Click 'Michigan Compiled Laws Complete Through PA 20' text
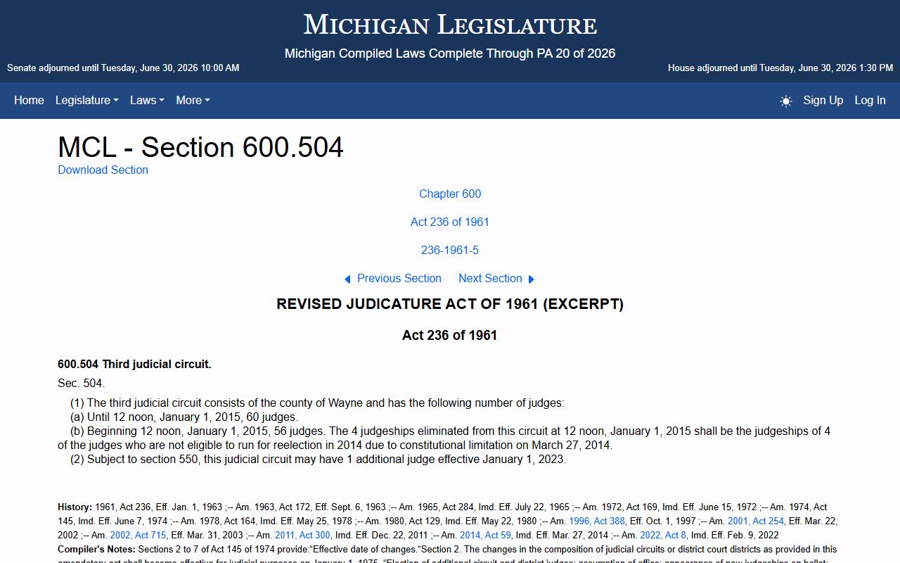The image size is (900, 563). tap(450, 53)
